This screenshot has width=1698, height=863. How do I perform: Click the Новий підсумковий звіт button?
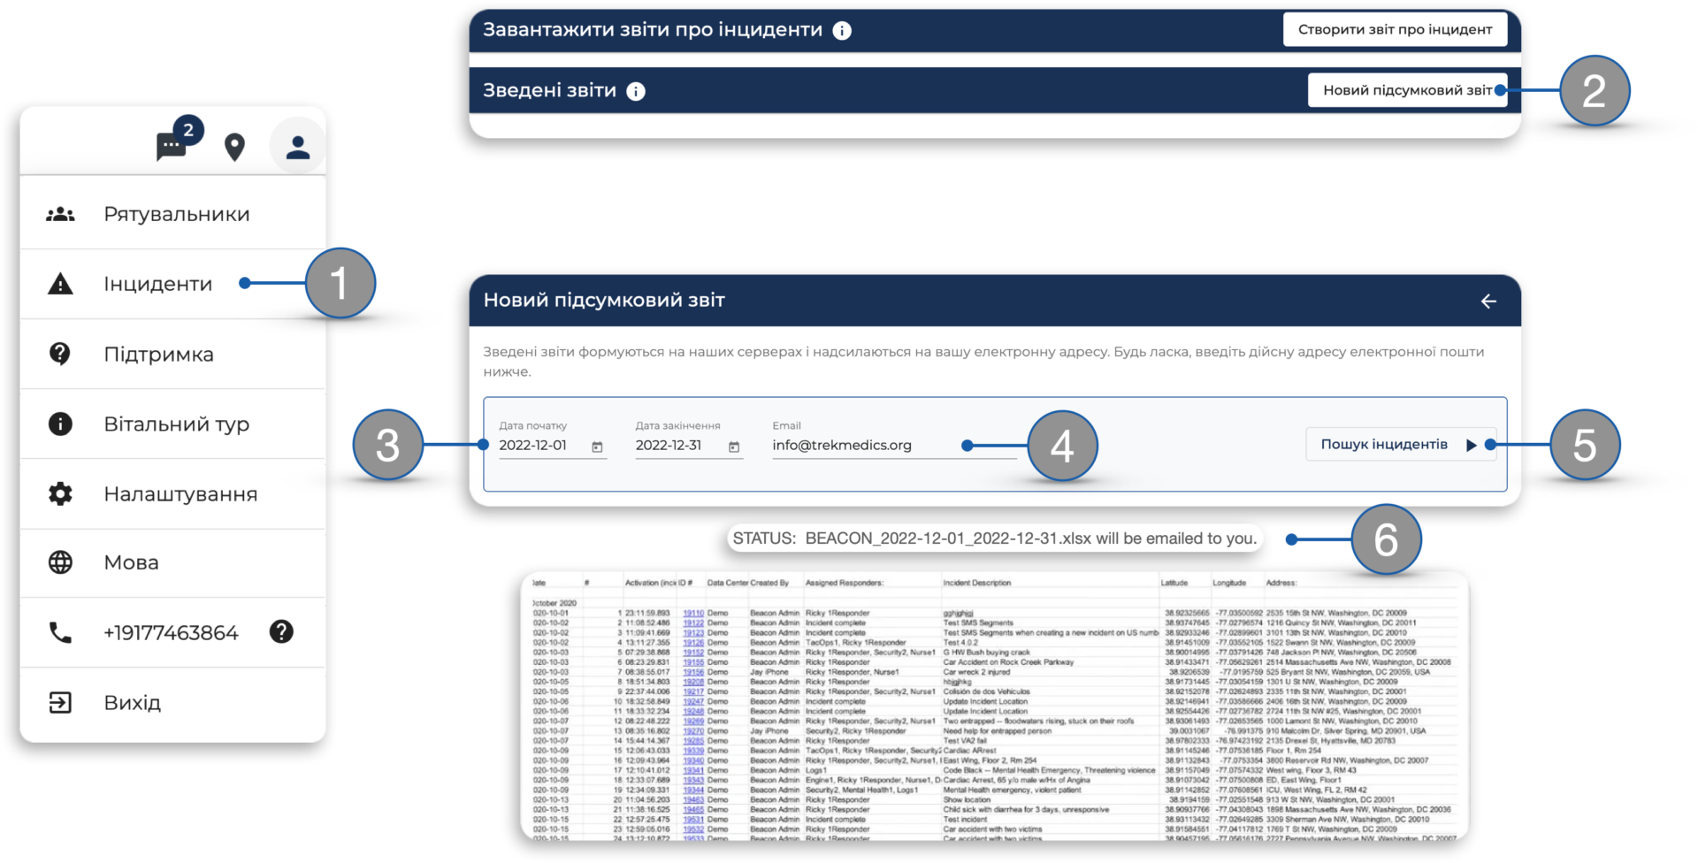(1406, 90)
